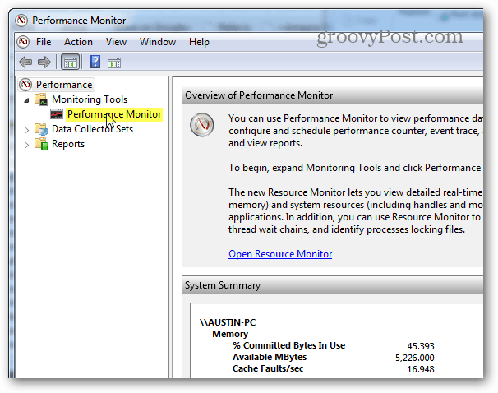Click the Performance Monitor graph icon in tree

tap(57, 113)
